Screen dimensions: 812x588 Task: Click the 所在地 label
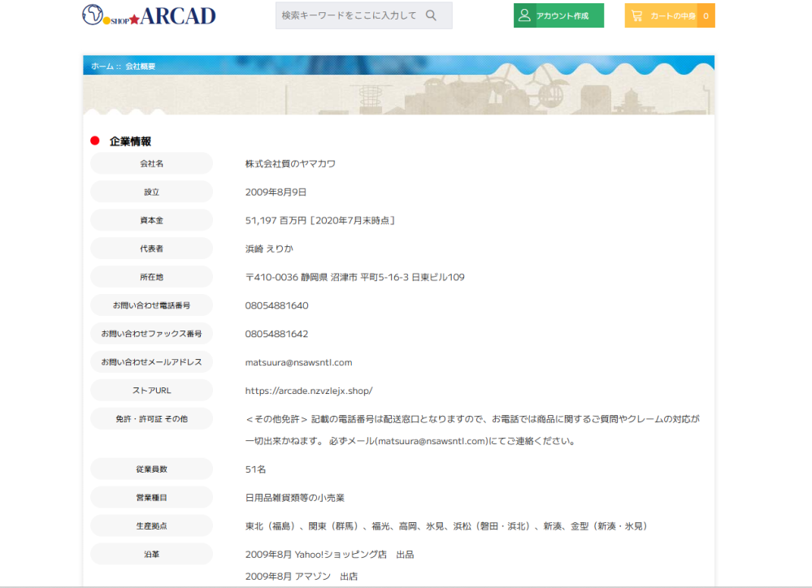pyautogui.click(x=151, y=278)
